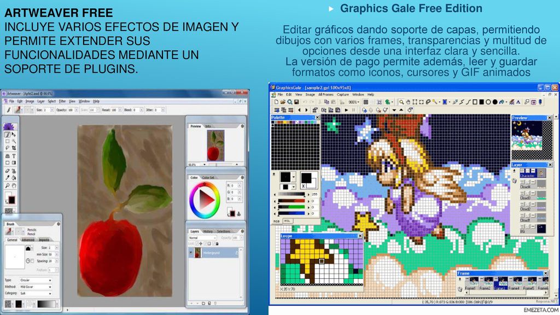
Task: Choose the Lasso tool in Artweaver
Action: coord(8,148)
